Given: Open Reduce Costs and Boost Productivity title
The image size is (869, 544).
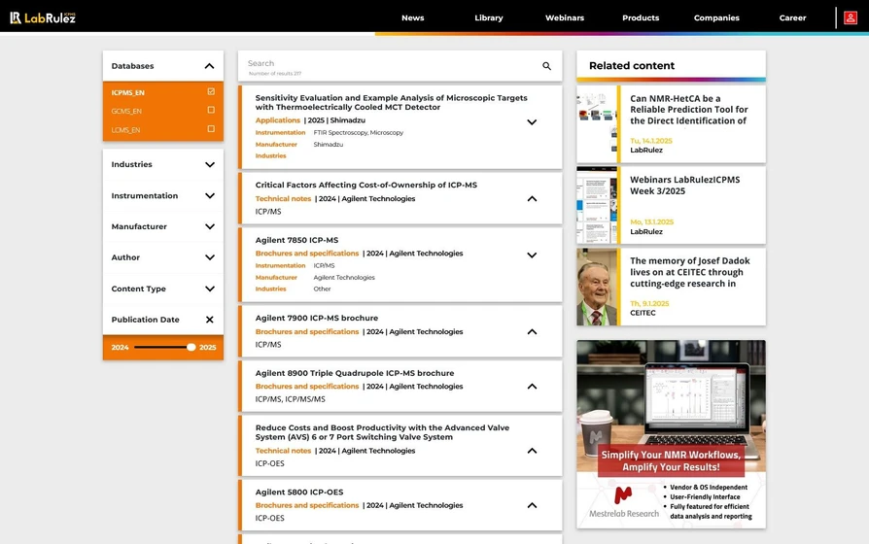Looking at the screenshot, I should tap(382, 432).
